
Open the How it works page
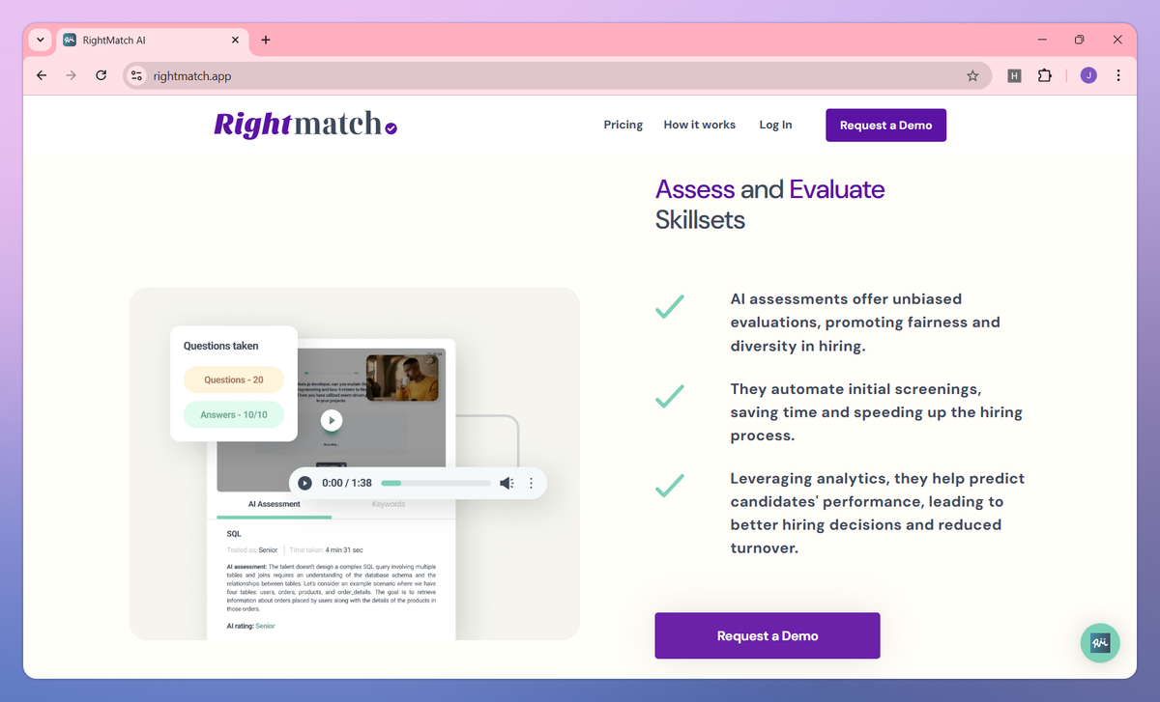[699, 125]
